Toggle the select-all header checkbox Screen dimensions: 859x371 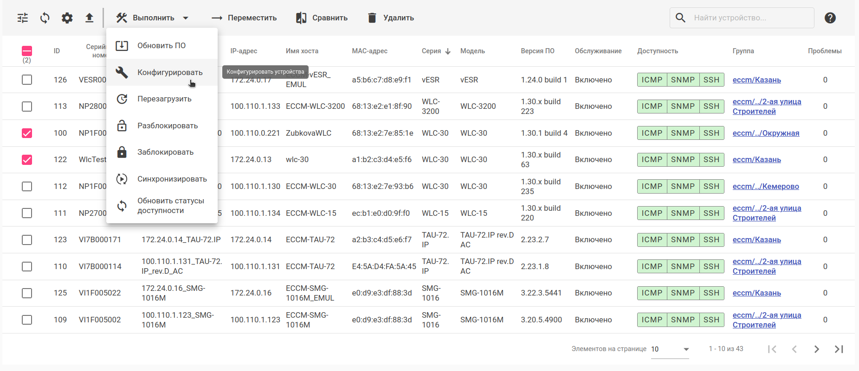point(27,51)
